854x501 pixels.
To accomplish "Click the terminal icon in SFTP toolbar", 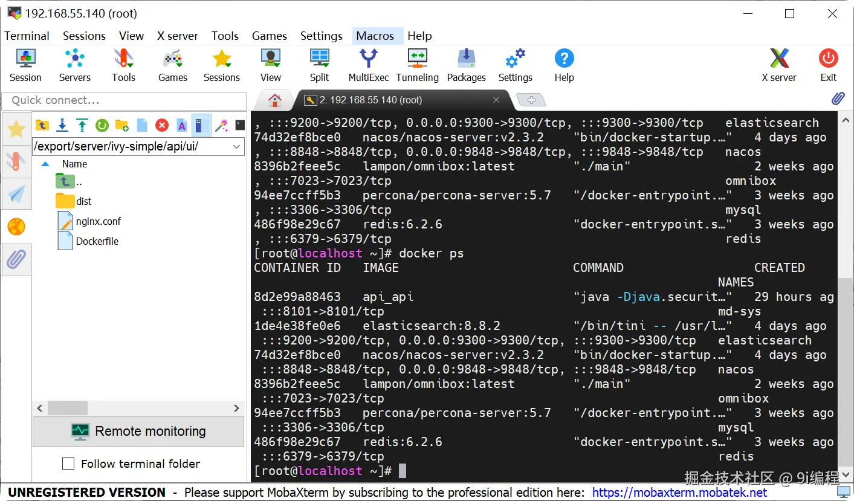I will (240, 125).
